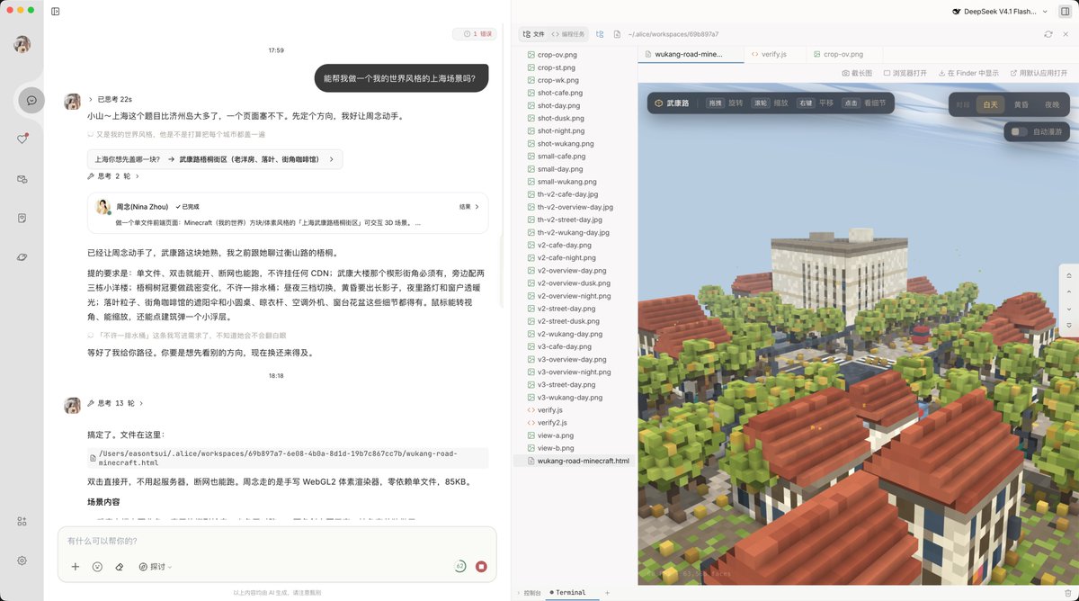The height and width of the screenshot is (601, 1079).
Task: Open the apps grid icon in sidebar
Action: point(22,521)
